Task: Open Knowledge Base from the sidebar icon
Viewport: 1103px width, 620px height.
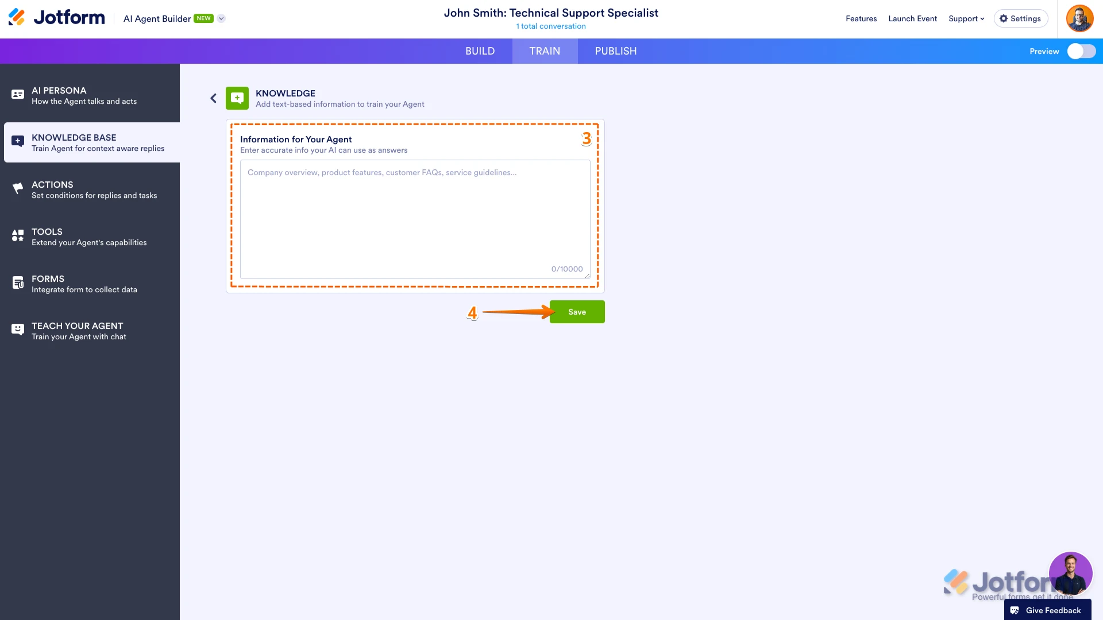Action: point(17,141)
